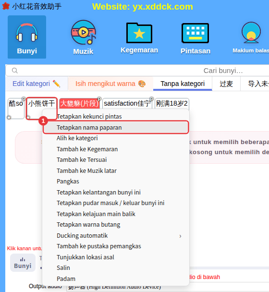
Task: Choose Tetapkan kelajuan main balik
Action: [x=116, y=214]
